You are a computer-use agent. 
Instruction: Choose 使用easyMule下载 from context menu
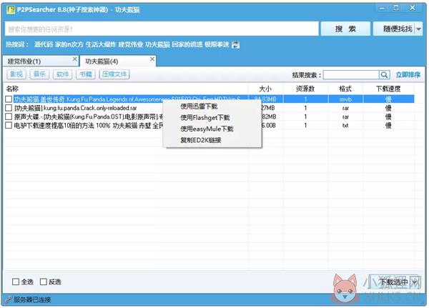[207, 129]
